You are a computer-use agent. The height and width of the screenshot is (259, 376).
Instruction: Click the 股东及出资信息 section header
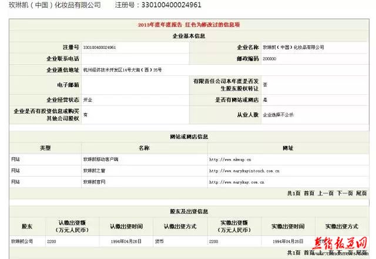tap(189, 211)
